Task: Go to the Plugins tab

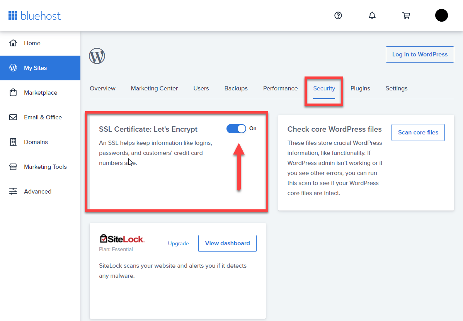Action: click(x=360, y=88)
